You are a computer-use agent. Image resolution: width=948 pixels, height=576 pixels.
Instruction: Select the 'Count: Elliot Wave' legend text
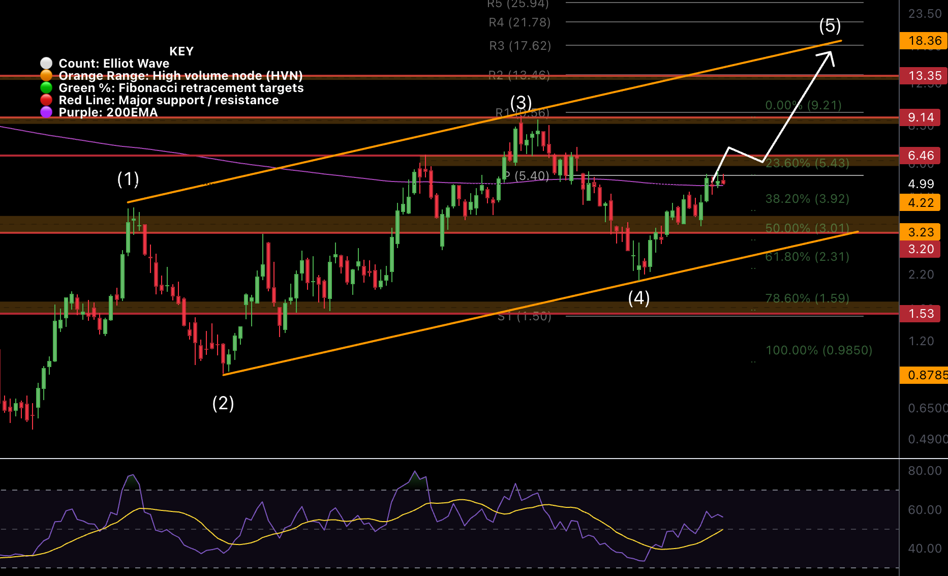coord(114,64)
